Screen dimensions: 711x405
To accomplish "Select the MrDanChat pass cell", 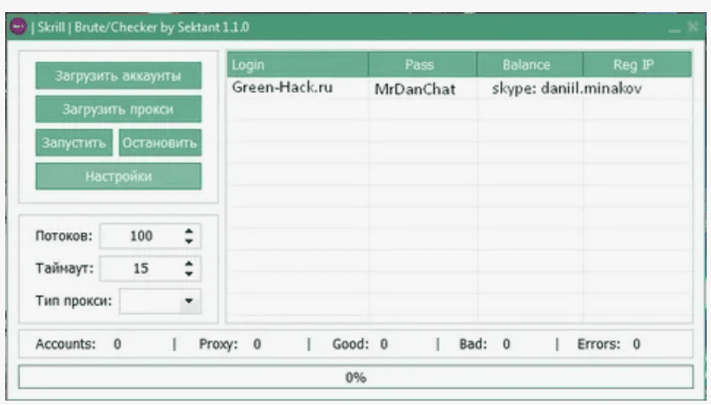I will pos(415,89).
